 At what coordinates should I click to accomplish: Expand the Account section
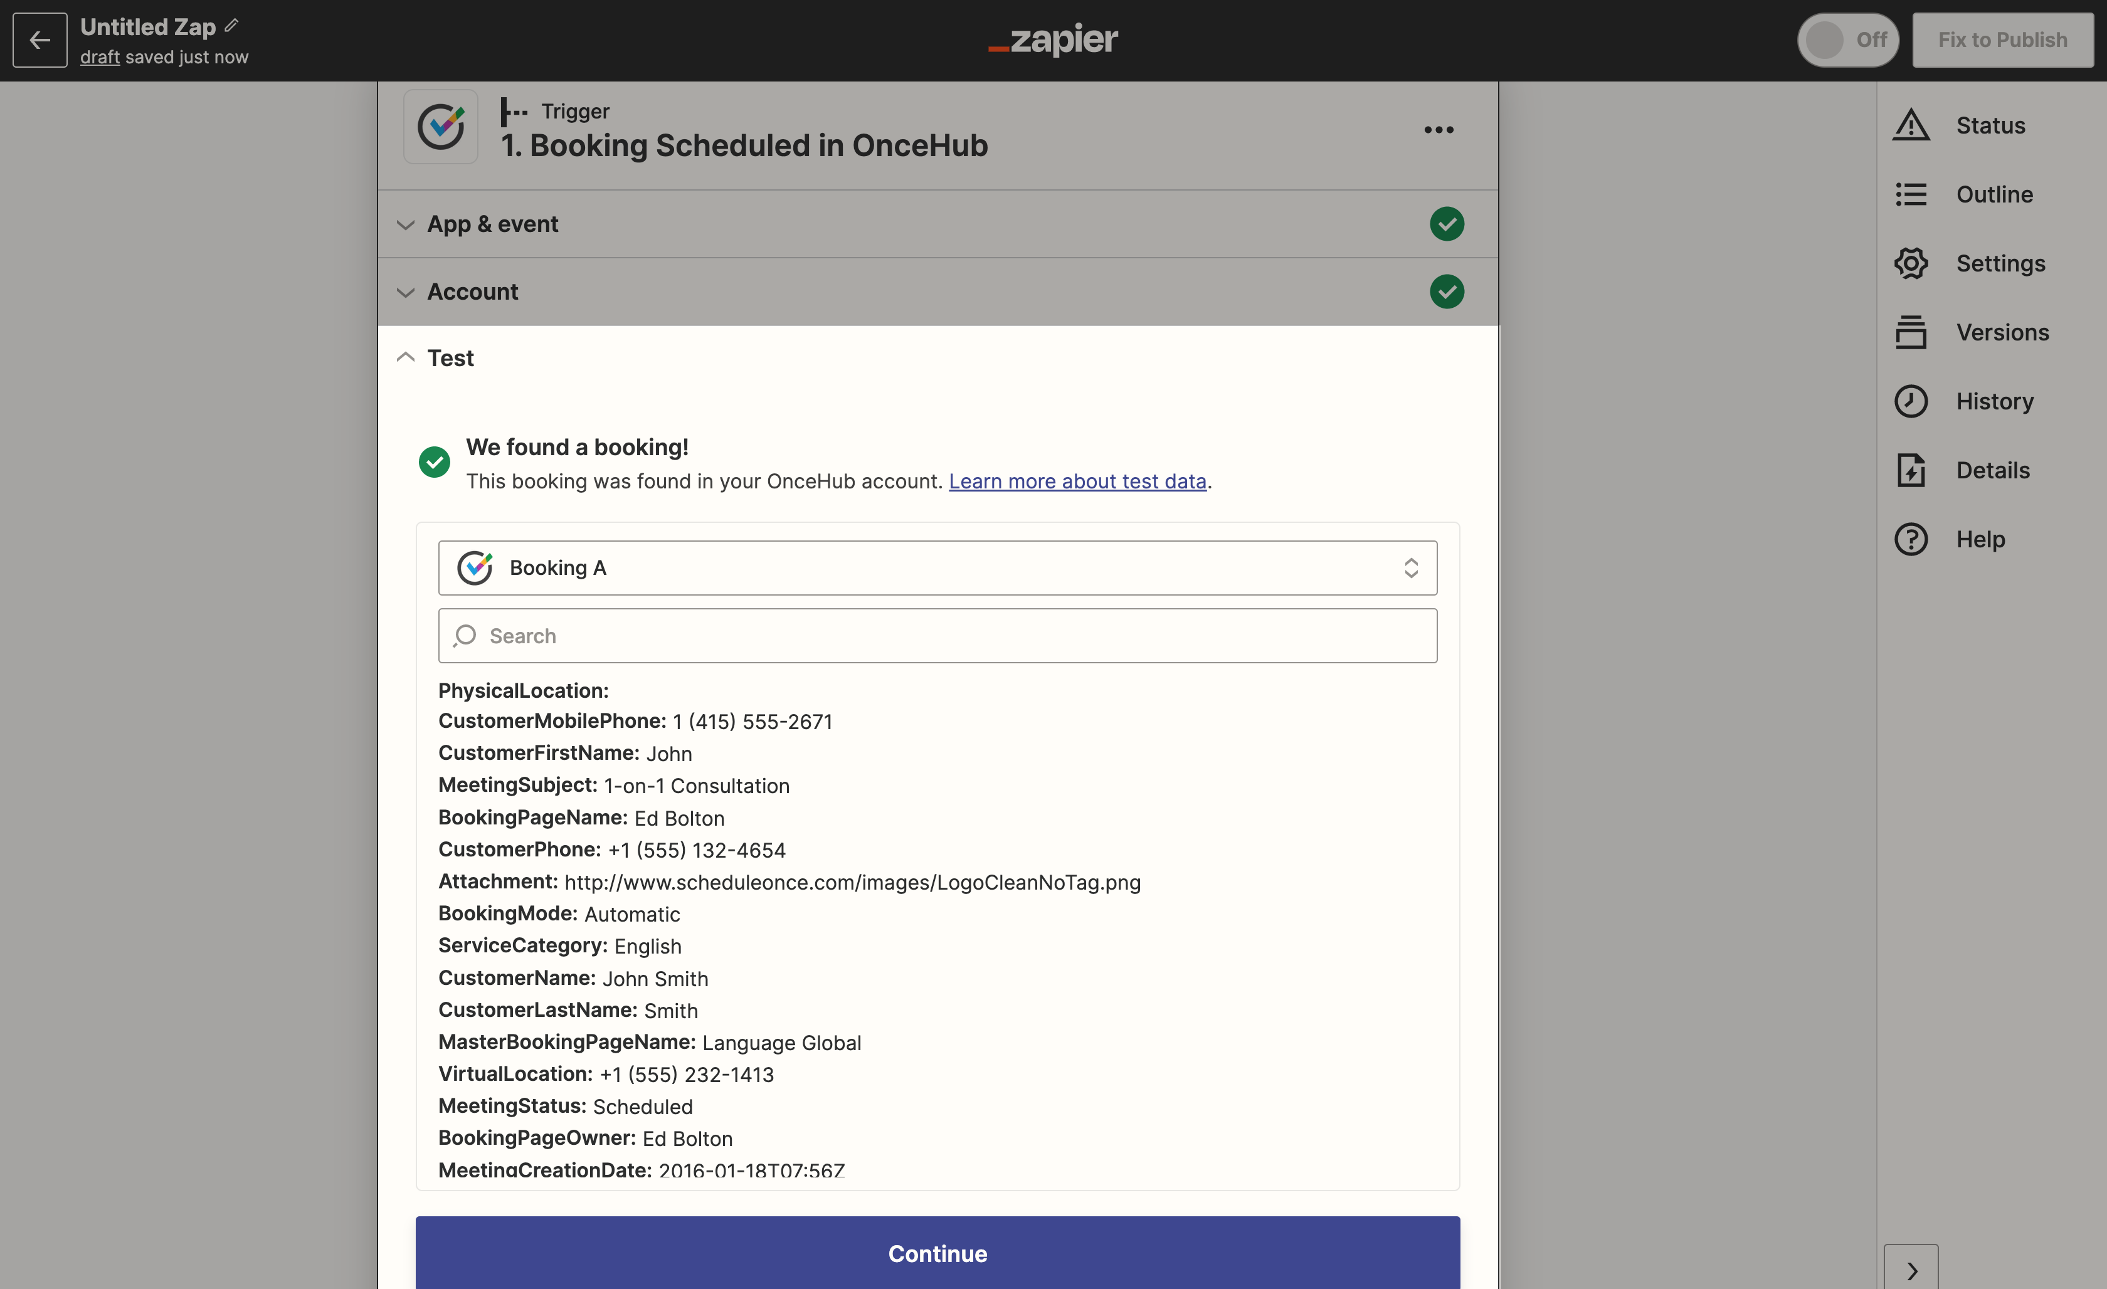[937, 292]
